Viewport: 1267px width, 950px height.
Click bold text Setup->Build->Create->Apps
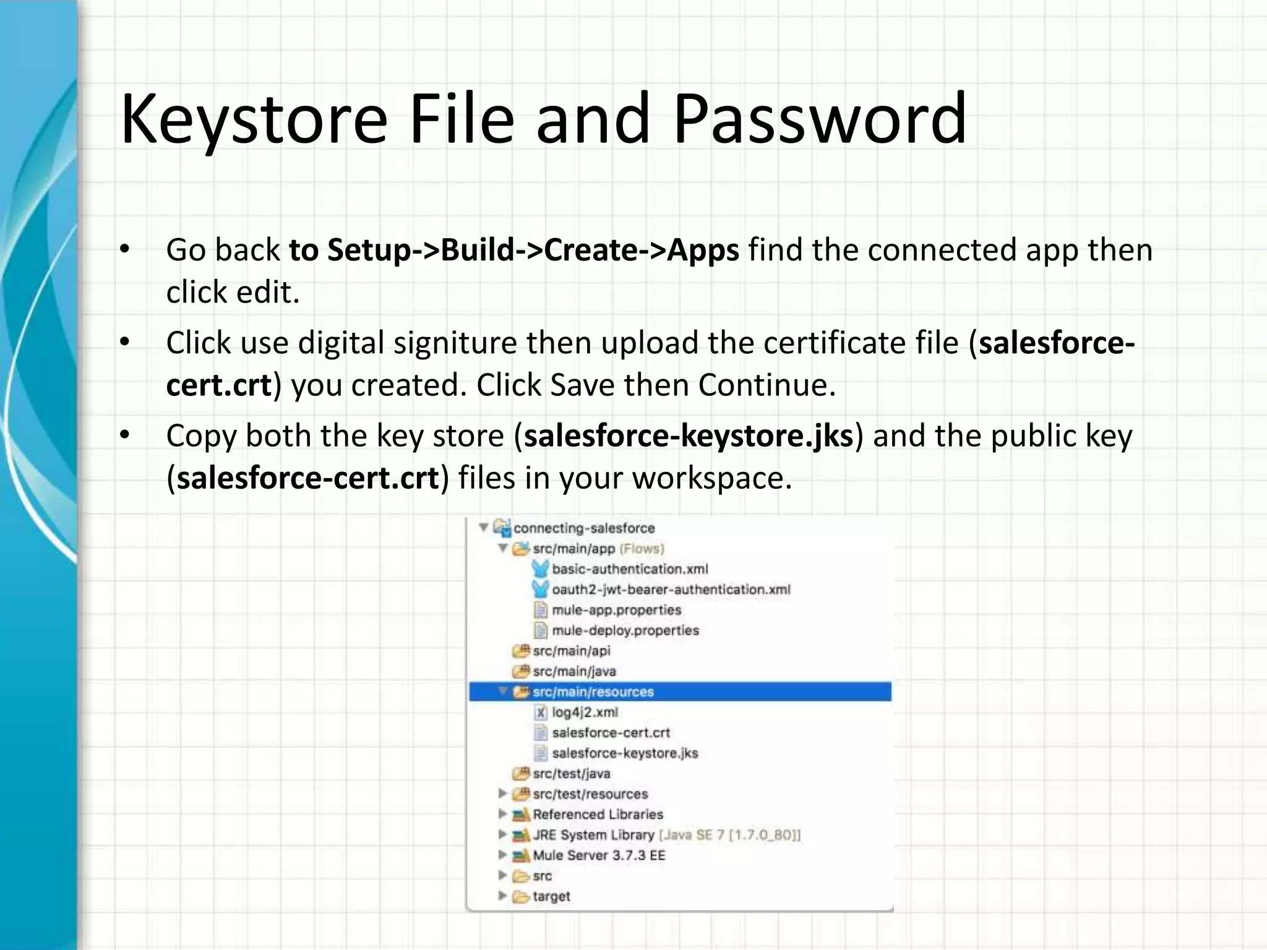point(533,250)
